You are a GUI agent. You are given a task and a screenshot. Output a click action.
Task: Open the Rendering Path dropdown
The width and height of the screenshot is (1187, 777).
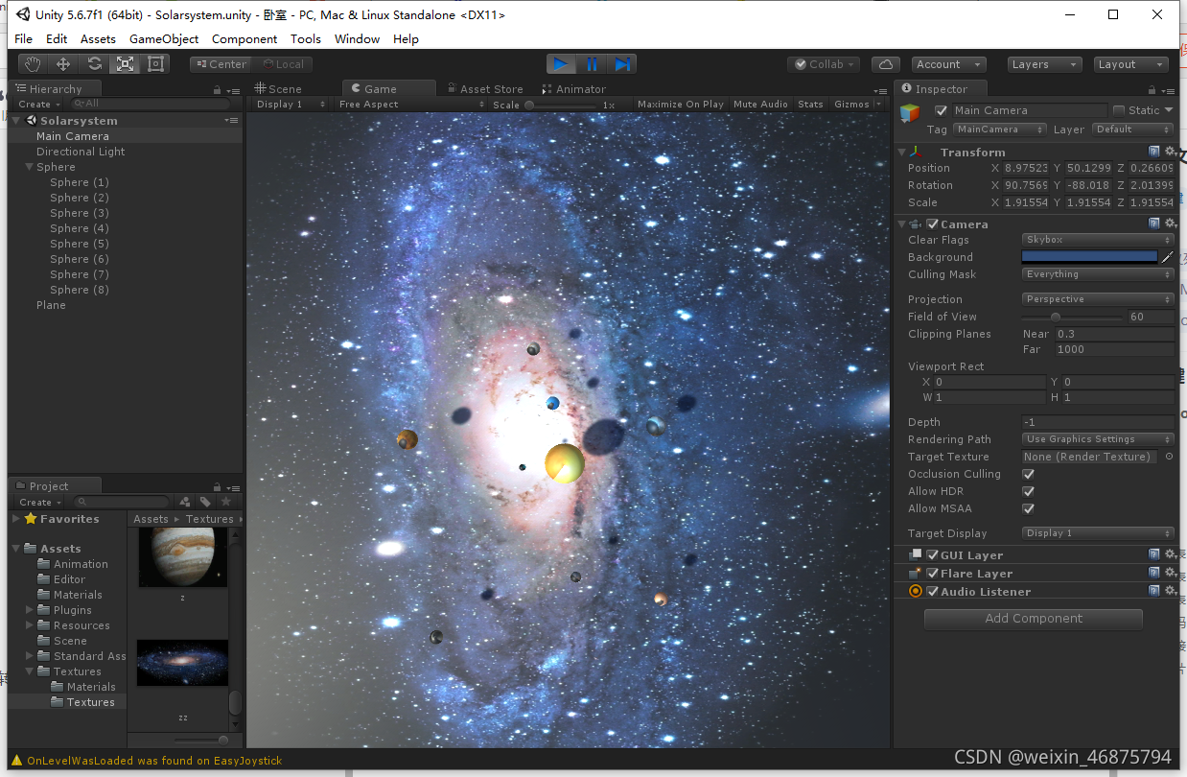coord(1098,439)
